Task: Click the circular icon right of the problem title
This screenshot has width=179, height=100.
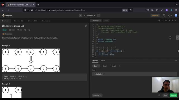Action: click(86, 26)
